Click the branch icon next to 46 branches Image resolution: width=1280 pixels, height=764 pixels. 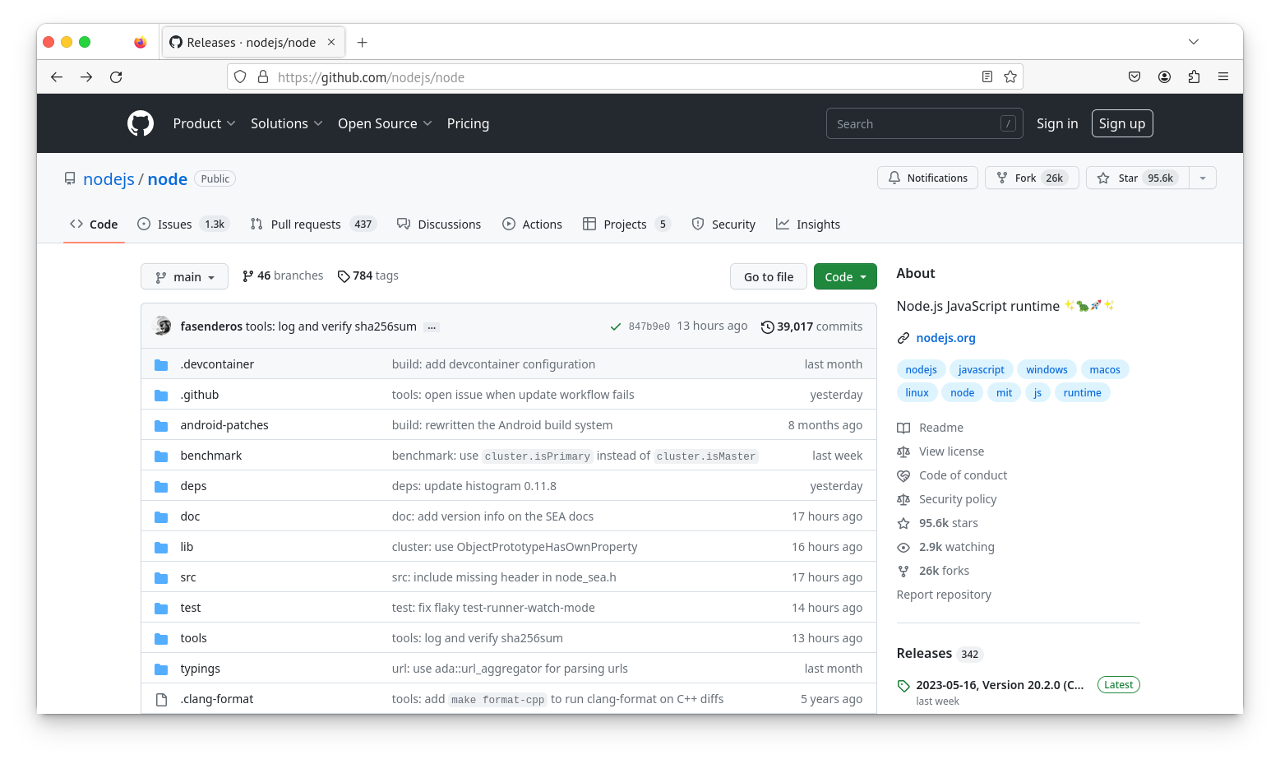(x=247, y=276)
